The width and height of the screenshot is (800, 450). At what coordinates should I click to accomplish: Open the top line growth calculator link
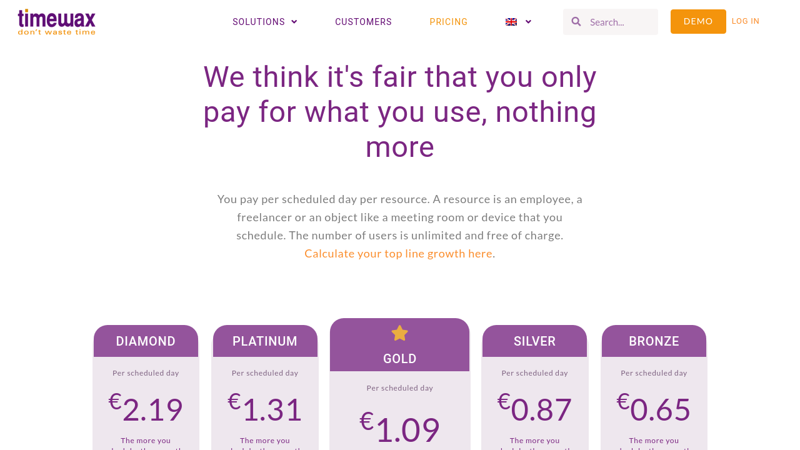[398, 253]
